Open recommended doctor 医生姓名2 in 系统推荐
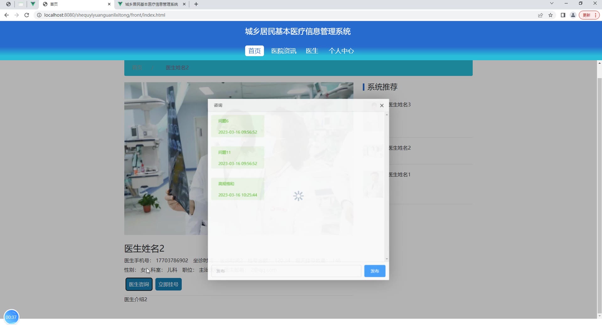Image resolution: width=602 pixels, height=325 pixels. (x=400, y=148)
